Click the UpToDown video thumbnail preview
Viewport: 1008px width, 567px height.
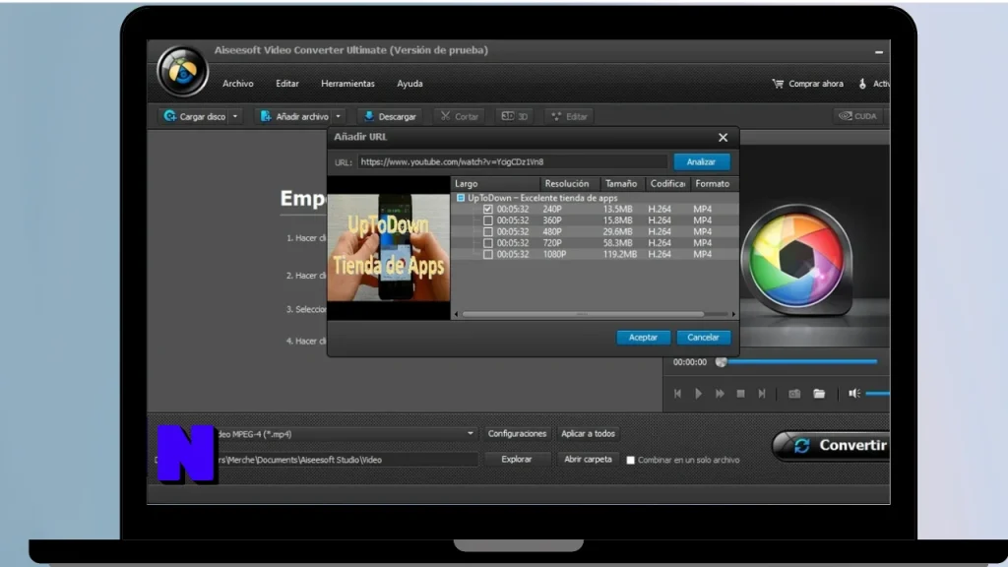point(388,247)
